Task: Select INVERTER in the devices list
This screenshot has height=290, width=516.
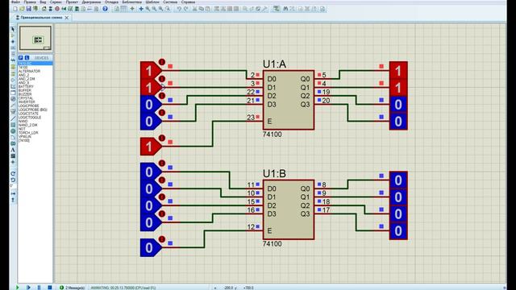Action: [27, 102]
